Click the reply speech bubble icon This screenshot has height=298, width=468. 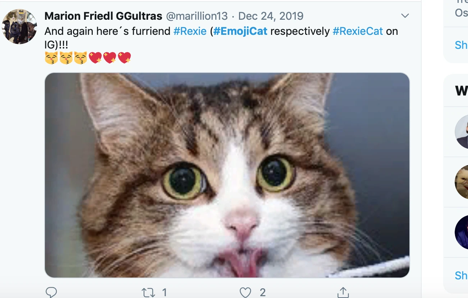click(x=51, y=292)
